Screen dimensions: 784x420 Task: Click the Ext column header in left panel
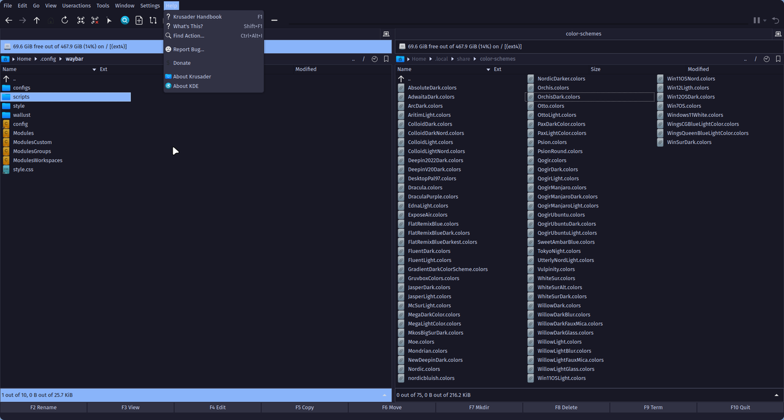point(104,69)
